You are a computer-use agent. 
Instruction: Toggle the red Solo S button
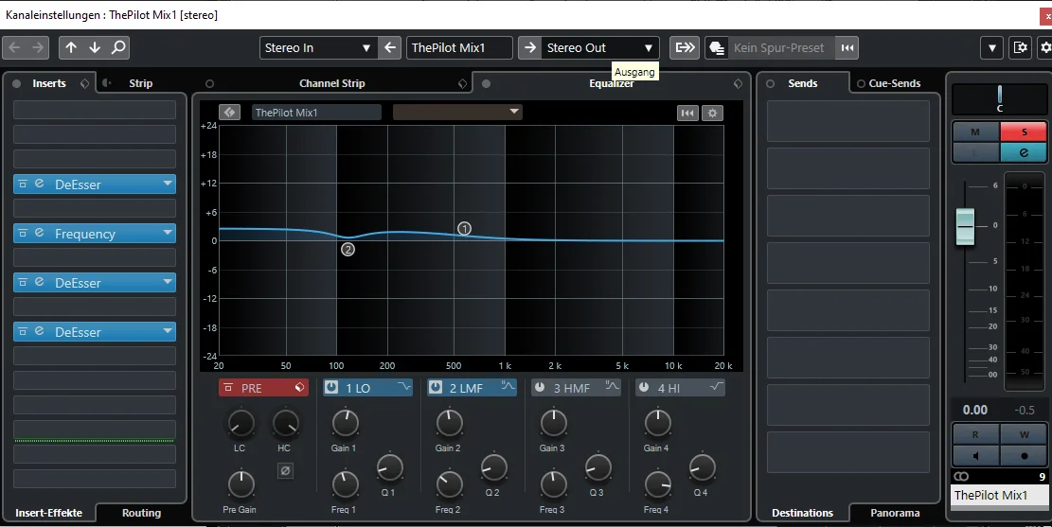(x=1024, y=132)
